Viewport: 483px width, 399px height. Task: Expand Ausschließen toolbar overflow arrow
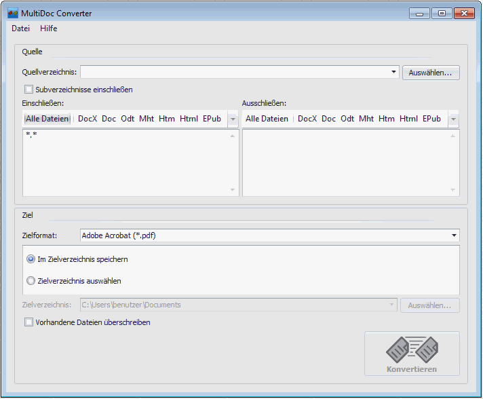click(x=453, y=119)
